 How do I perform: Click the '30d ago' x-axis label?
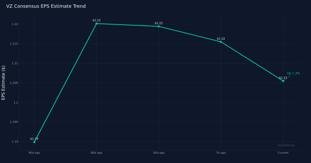[159, 153]
